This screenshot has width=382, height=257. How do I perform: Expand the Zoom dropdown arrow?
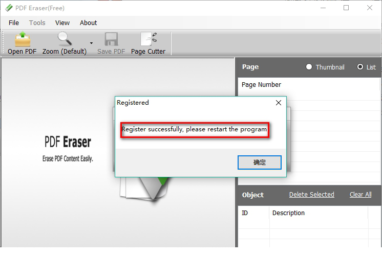click(x=91, y=43)
